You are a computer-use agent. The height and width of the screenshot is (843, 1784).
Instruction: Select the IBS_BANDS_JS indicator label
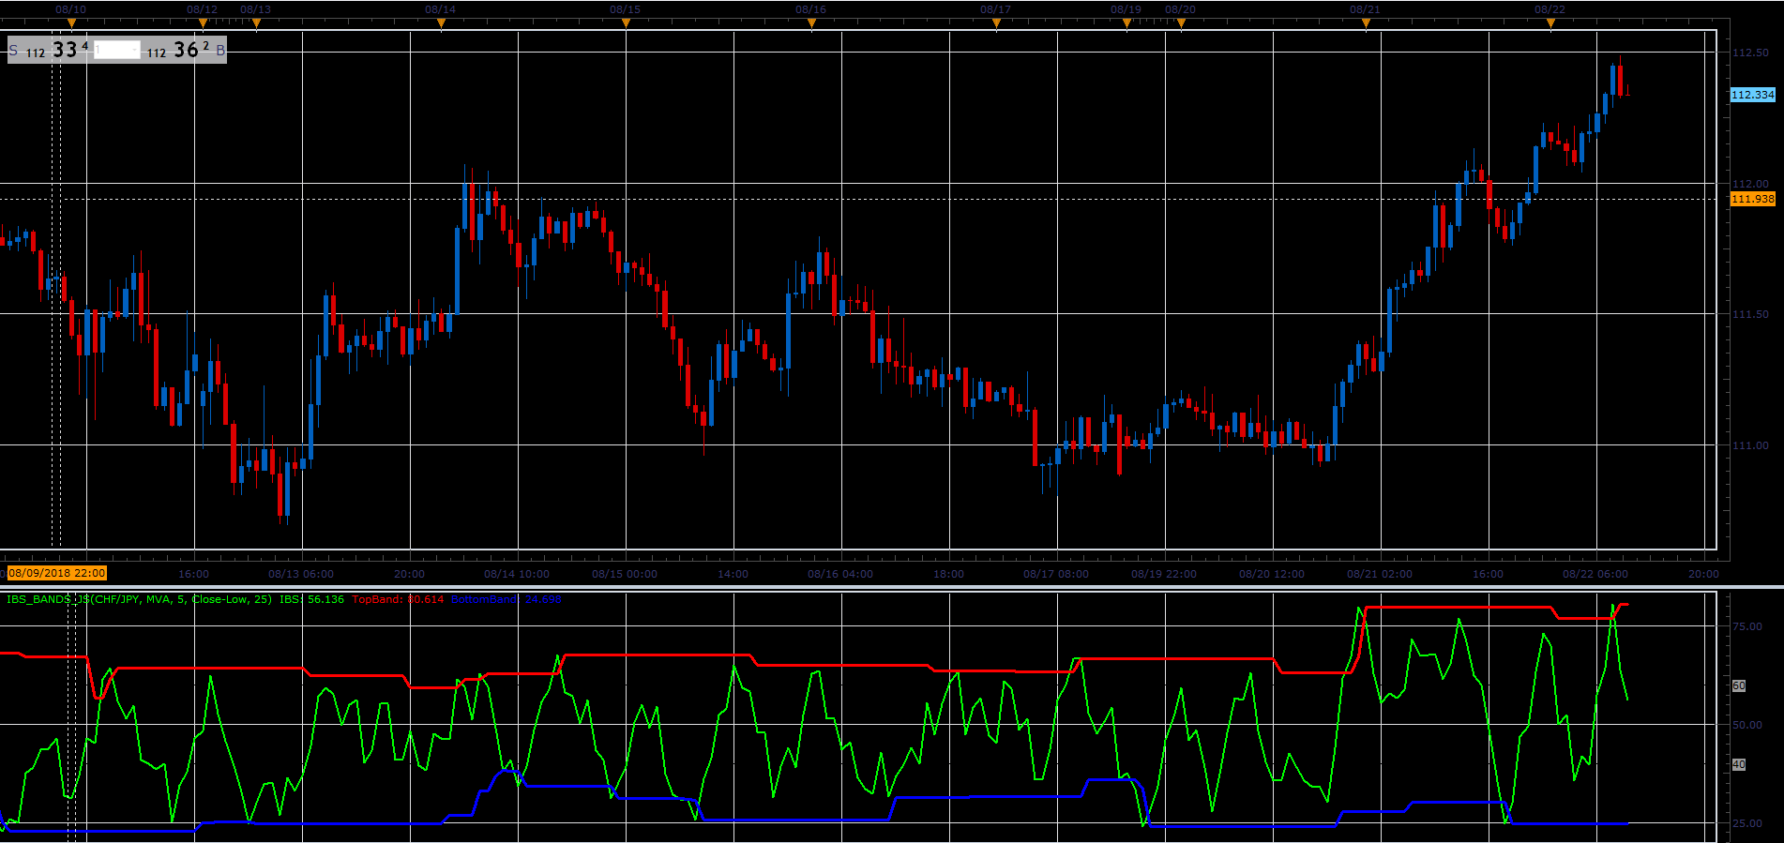tap(139, 599)
